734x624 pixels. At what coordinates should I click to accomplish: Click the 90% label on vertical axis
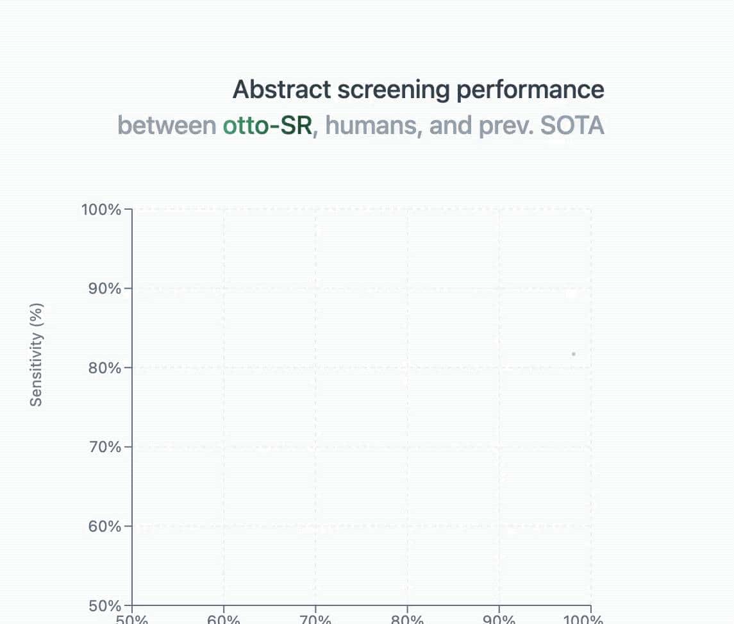[x=104, y=289]
